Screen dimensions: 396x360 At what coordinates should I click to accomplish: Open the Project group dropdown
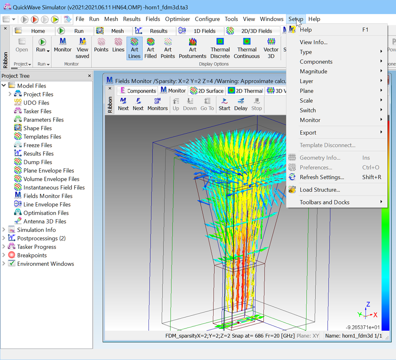pyautogui.click(x=22, y=64)
